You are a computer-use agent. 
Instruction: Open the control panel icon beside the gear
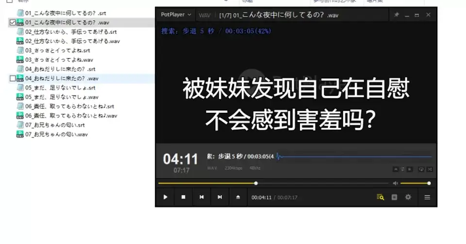[x=394, y=197]
